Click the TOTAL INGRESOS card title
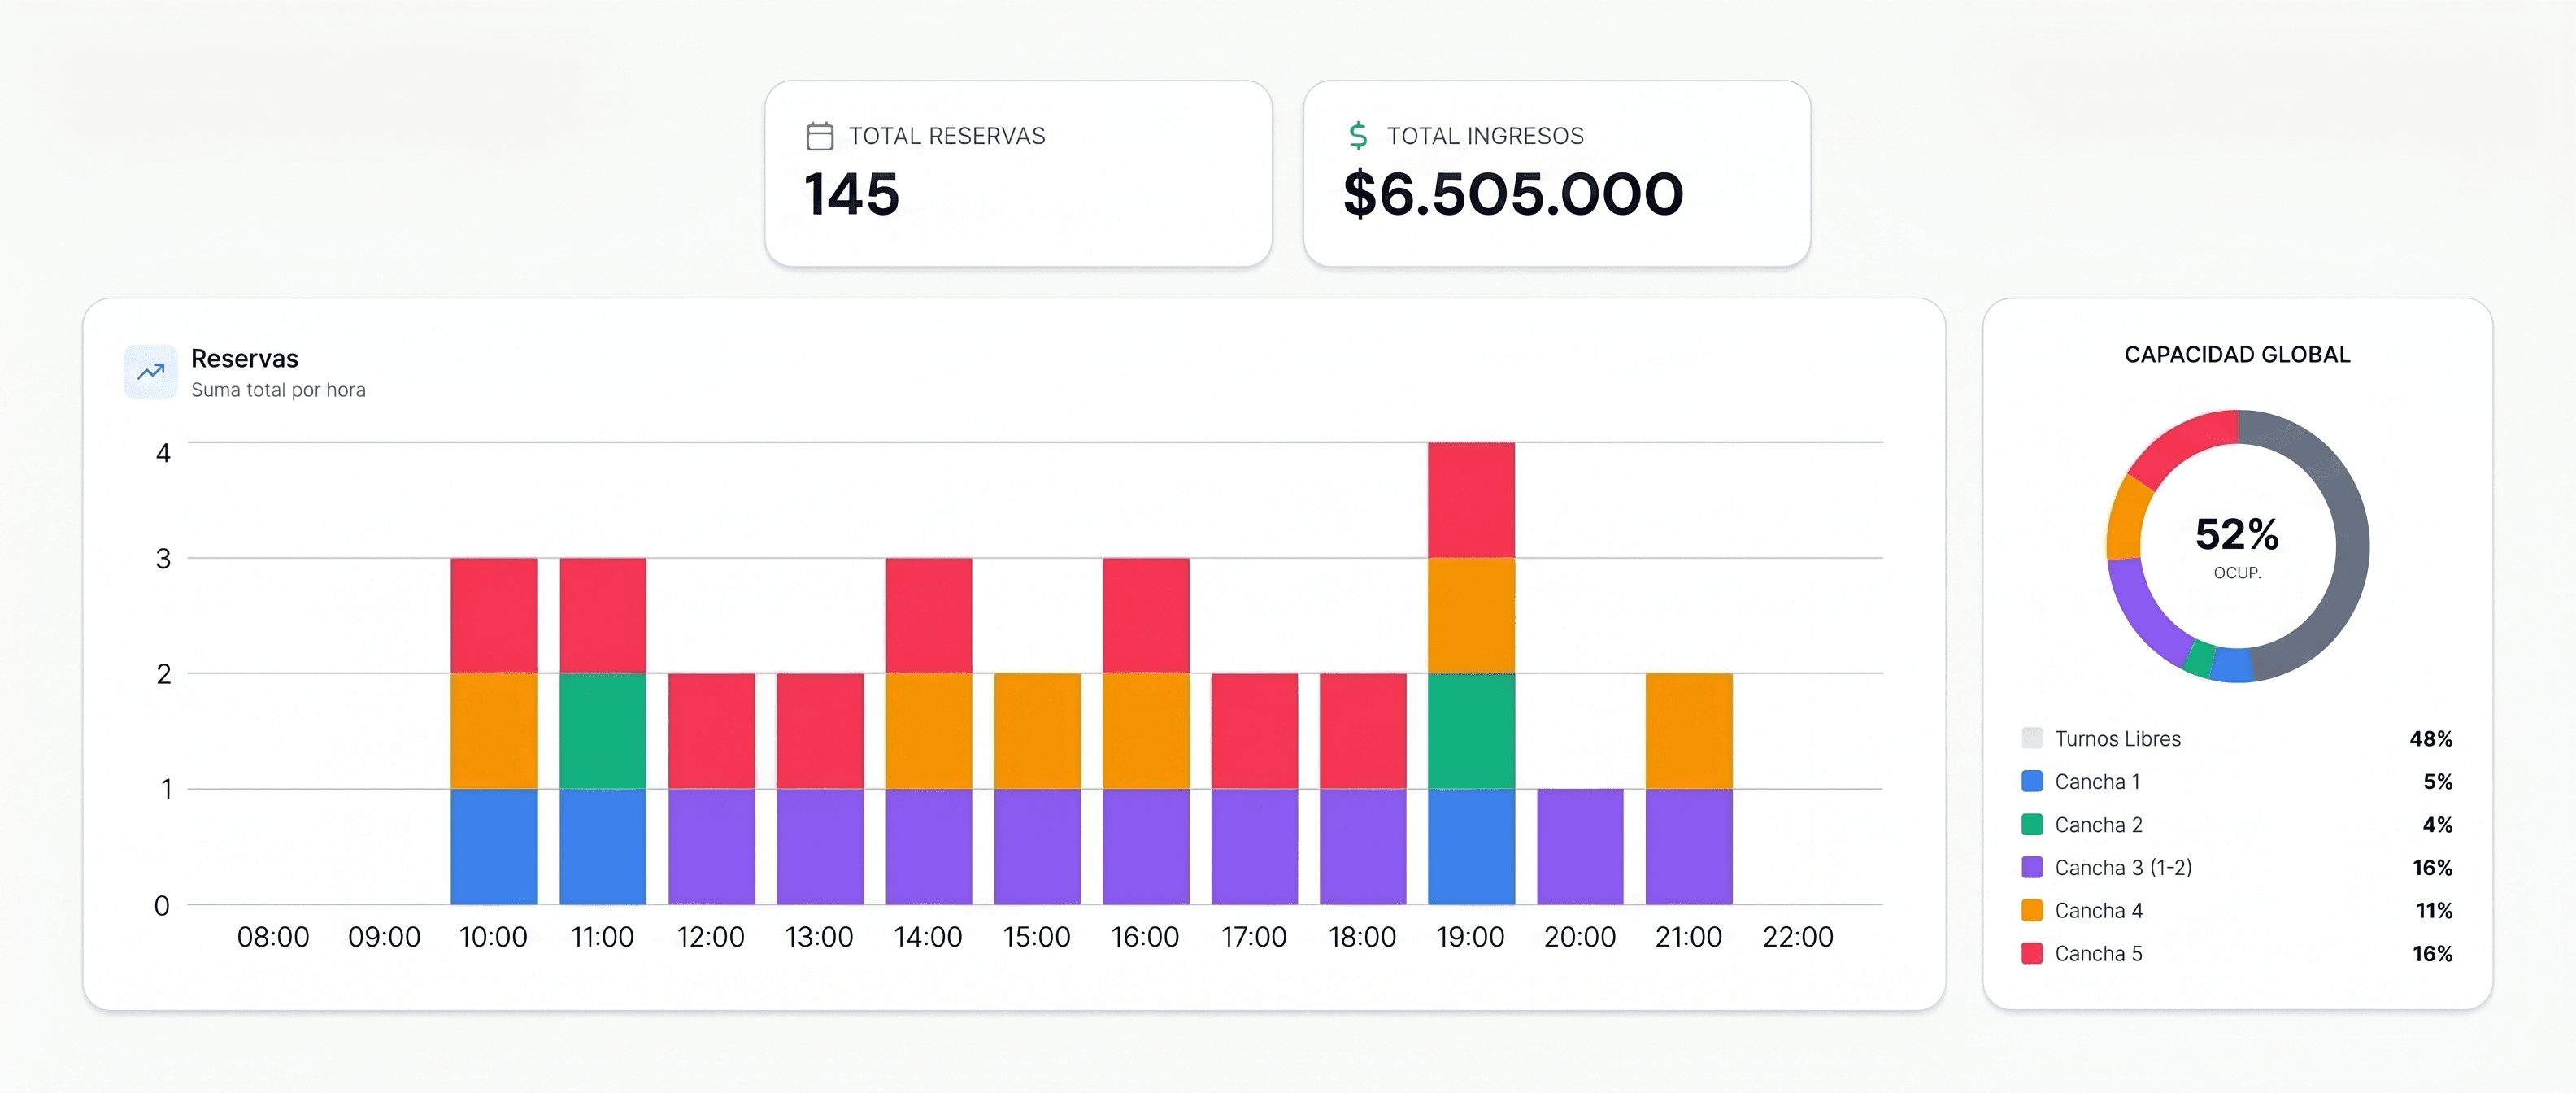This screenshot has height=1093, width=2576. pyautogui.click(x=1485, y=136)
